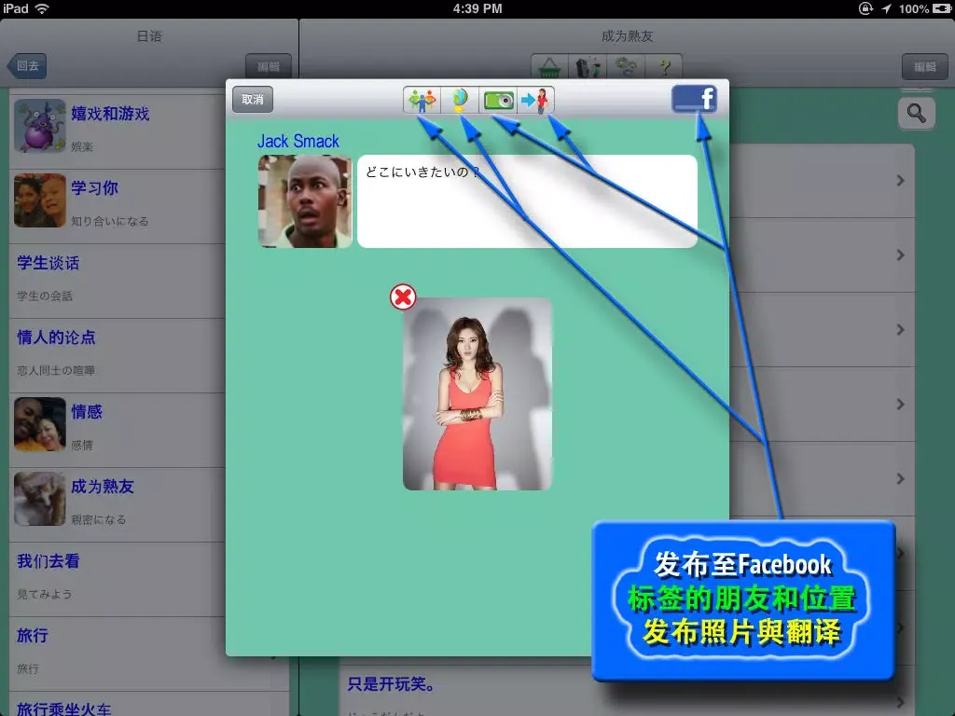Tap the right panel 编辑 button
This screenshot has width=955, height=716.
pos(924,66)
